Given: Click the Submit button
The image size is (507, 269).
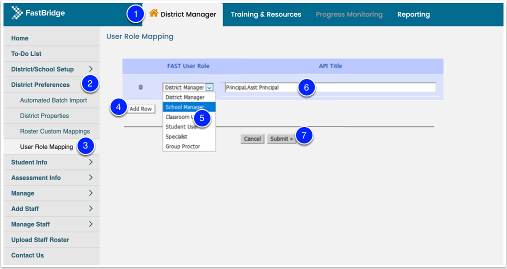Looking at the screenshot, I should coord(281,138).
